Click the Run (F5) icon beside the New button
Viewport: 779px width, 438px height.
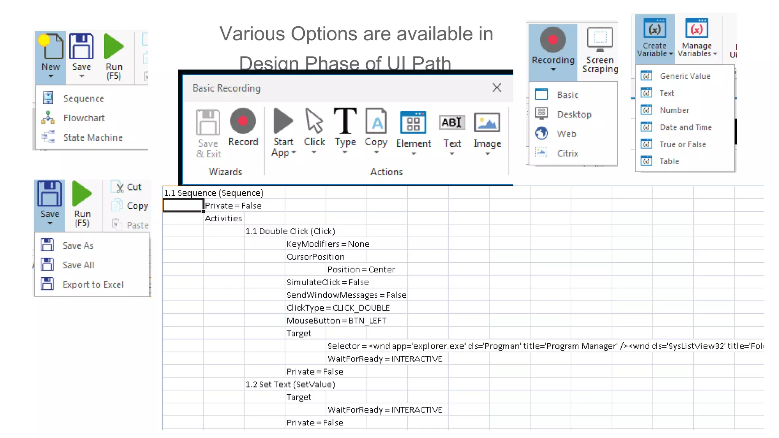tap(114, 46)
